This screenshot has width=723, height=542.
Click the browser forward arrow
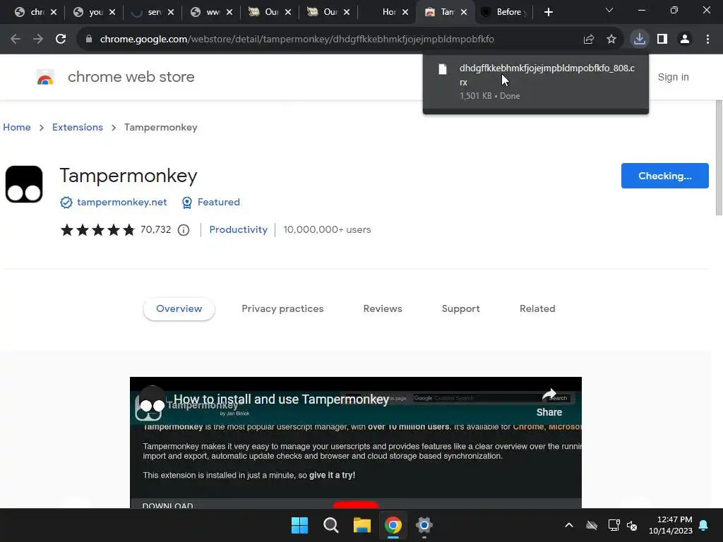pyautogui.click(x=38, y=40)
